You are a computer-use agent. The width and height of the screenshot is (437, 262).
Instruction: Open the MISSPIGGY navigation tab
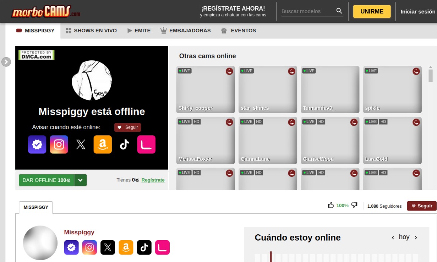coord(36,31)
